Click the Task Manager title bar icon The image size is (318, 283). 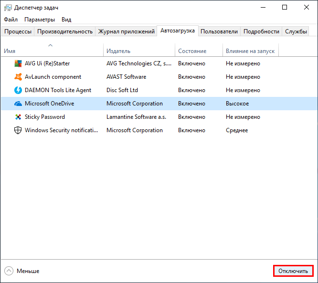click(x=8, y=8)
